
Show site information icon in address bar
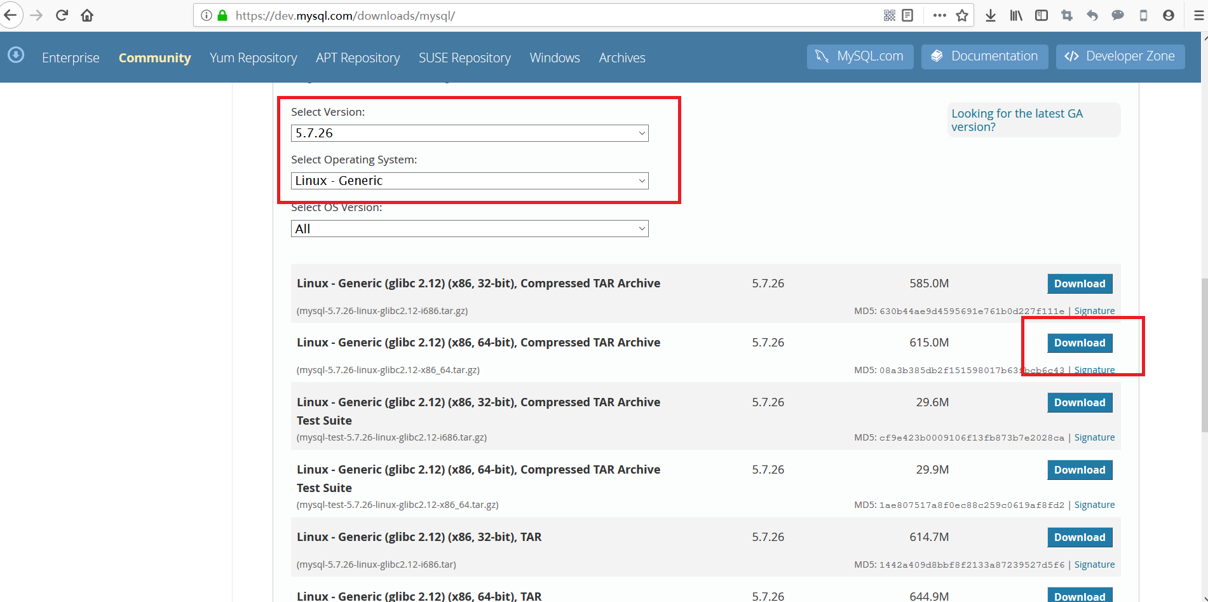tap(207, 15)
